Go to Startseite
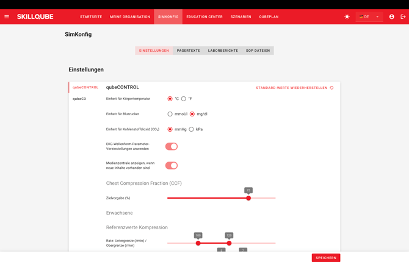409x264 pixels. 91,16
